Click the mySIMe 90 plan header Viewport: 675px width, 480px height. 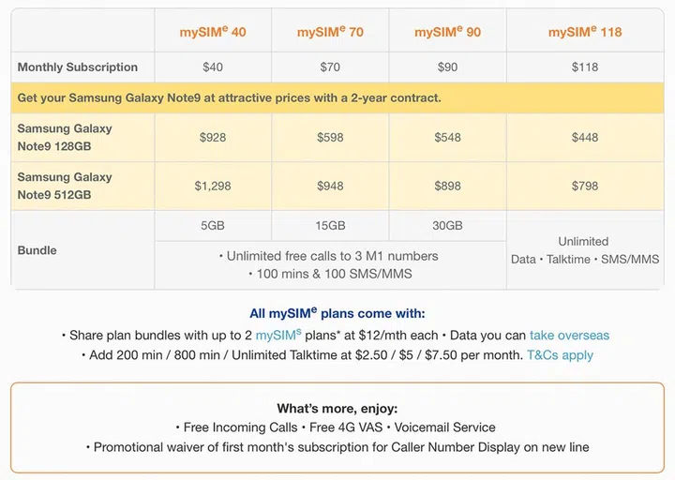click(x=447, y=32)
